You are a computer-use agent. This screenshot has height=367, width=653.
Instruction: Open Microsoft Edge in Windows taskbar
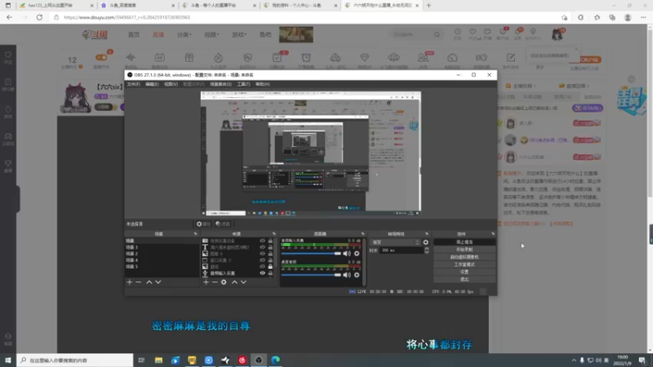(275, 360)
